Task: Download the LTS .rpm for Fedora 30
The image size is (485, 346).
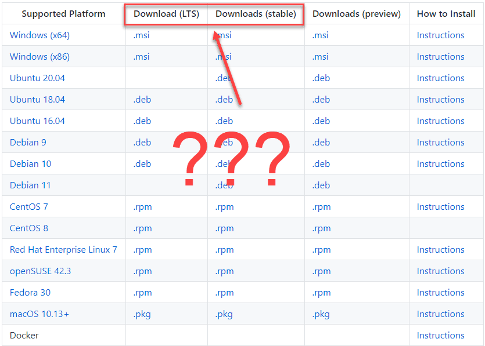Action: pos(142,293)
